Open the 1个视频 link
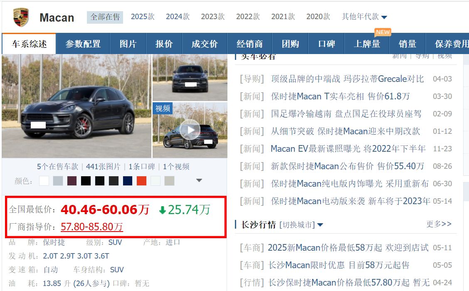Viewport: 469px width, 291px height. (x=176, y=167)
